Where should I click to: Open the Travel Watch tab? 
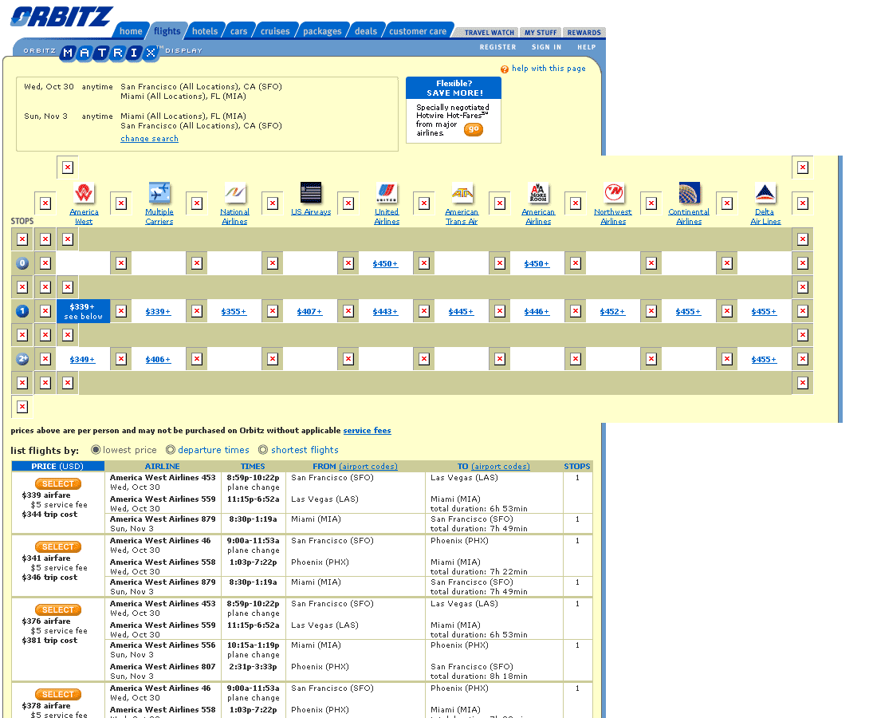(490, 33)
